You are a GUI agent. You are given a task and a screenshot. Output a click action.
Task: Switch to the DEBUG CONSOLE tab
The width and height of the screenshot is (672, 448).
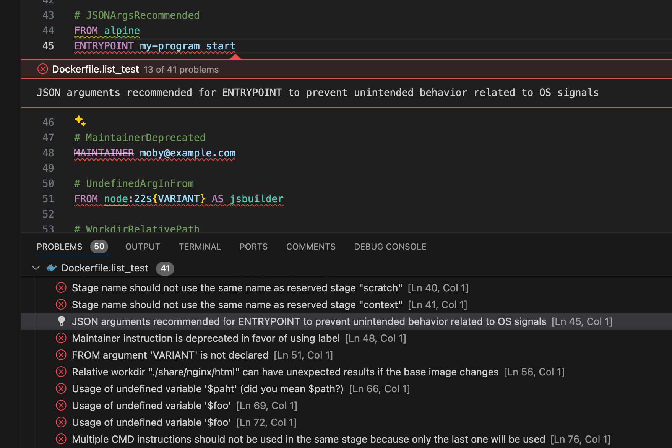click(390, 247)
